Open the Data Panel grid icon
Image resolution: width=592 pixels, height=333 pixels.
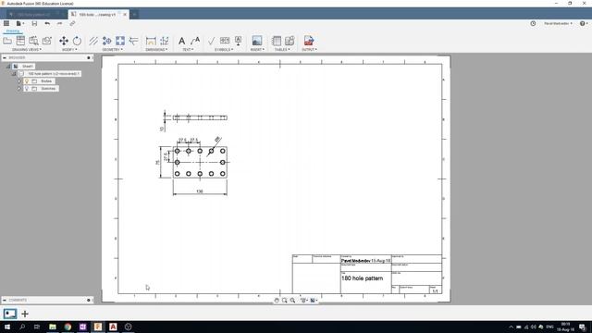coord(6,23)
